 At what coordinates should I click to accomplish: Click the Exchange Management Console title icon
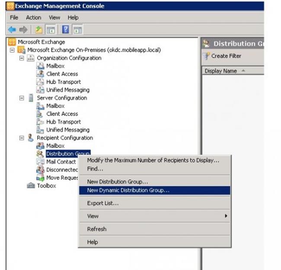click(10, 6)
